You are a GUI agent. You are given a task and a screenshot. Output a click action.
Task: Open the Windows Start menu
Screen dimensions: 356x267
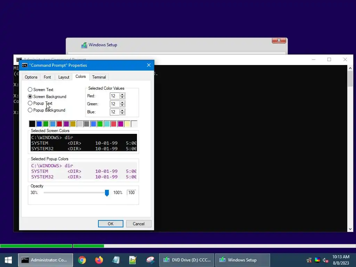(x=8, y=260)
